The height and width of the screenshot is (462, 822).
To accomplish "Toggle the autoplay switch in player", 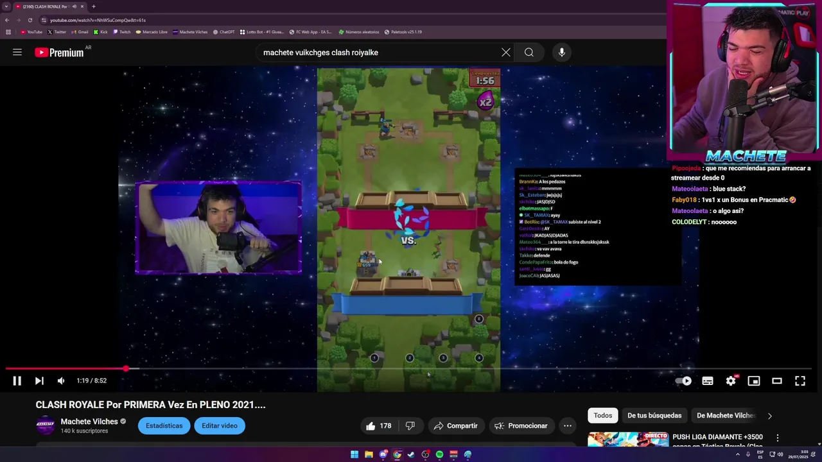I will (684, 381).
